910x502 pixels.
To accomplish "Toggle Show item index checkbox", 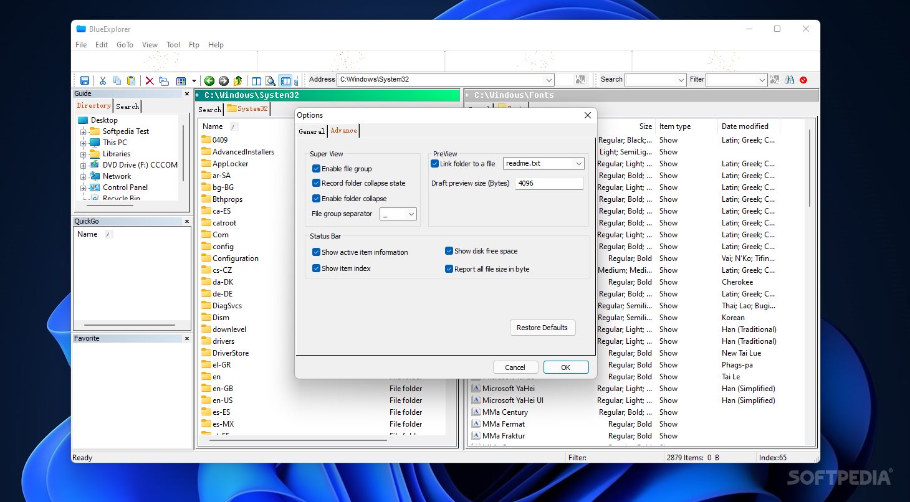I will click(316, 268).
